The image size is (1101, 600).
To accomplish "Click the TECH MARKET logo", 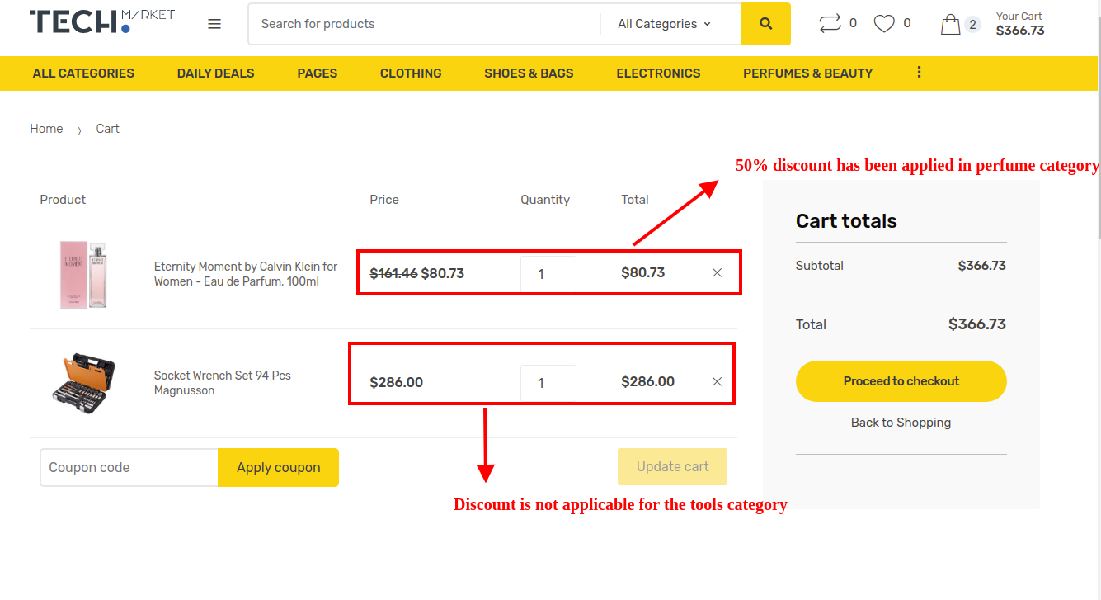I will click(x=101, y=23).
